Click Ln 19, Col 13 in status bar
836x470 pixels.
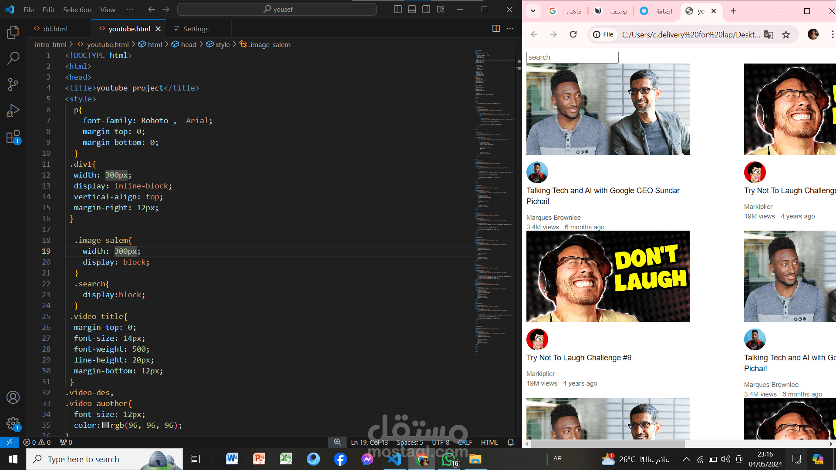[369, 442]
